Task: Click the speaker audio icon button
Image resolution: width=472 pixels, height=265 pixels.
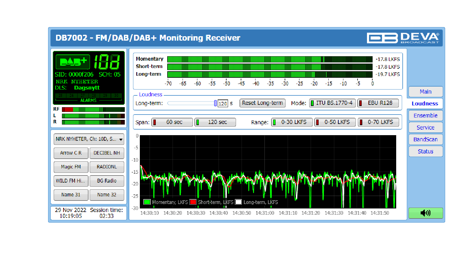Action: point(425,213)
